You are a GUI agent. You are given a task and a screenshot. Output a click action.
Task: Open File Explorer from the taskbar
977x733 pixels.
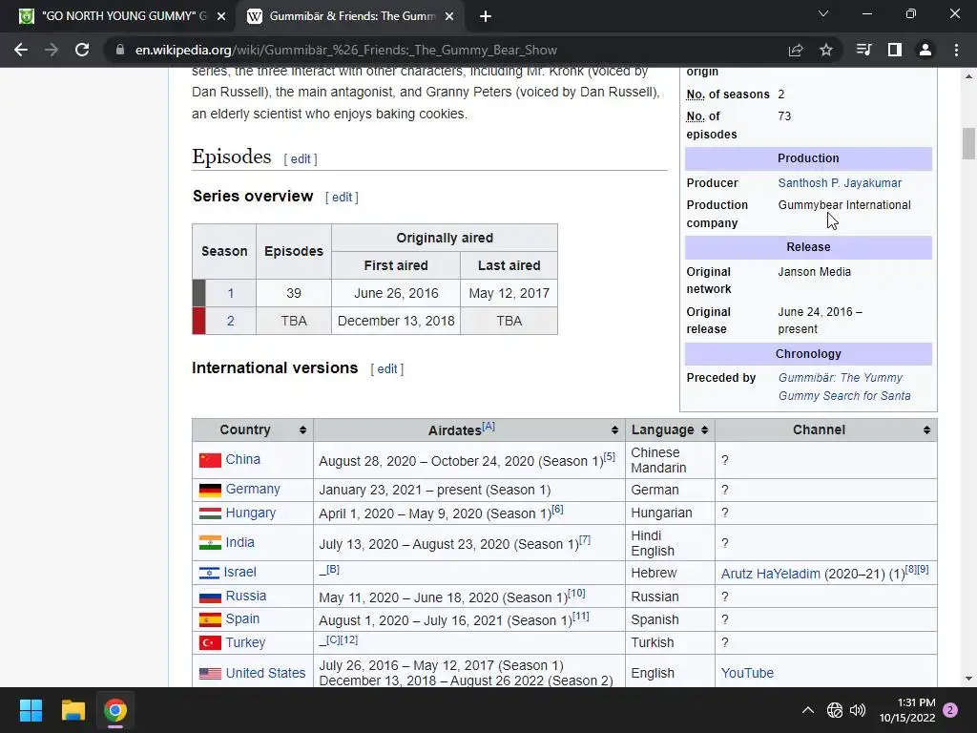(73, 710)
